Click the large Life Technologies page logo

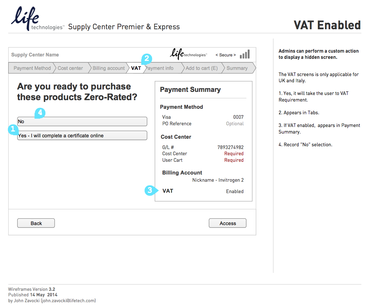click(x=36, y=20)
